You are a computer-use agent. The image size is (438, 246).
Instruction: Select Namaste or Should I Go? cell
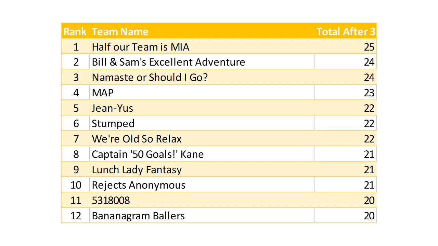coord(150,78)
